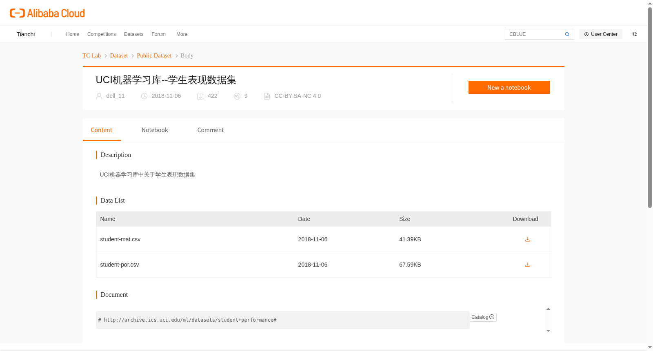Image resolution: width=653 pixels, height=351 pixels.
Task: Click the clock date icon
Action: 144,96
